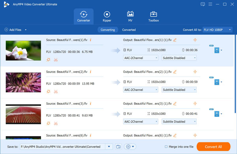
Task: Click the file list vertical scrollbar
Action: pos(235,74)
